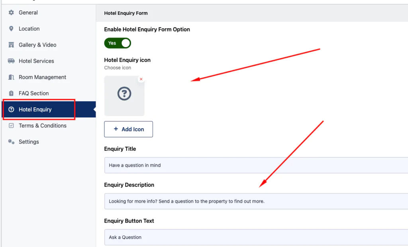The image size is (408, 247).
Task: Click the Room Management door icon
Action: coord(11,77)
